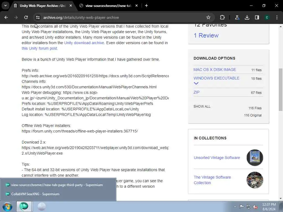Click the 'Log location' line
The height and width of the screenshot is (212, 283).
coord(86,115)
